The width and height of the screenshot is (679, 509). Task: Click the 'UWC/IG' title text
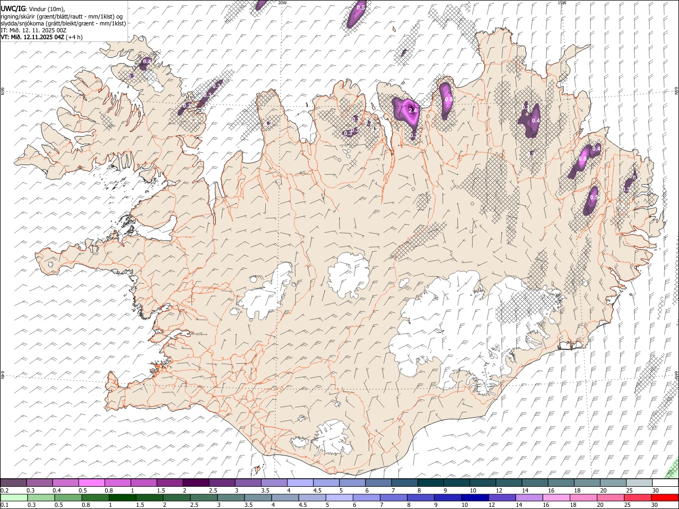(x=13, y=8)
